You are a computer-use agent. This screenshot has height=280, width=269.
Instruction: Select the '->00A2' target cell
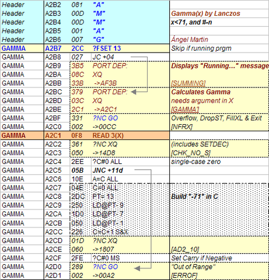click(x=104, y=275)
